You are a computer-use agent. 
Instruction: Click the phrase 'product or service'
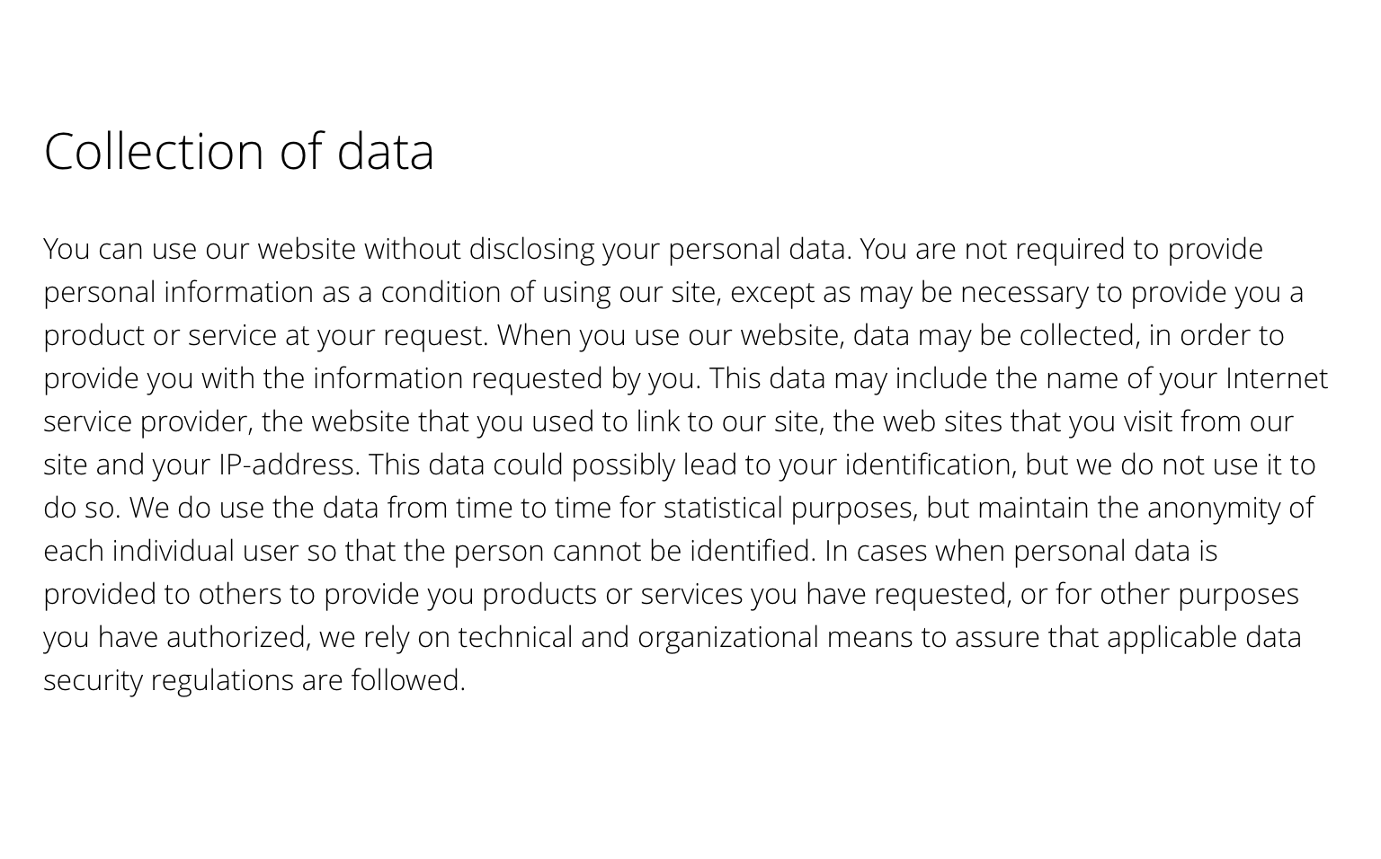[160, 335]
